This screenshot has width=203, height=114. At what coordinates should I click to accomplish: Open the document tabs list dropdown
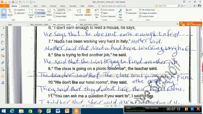pyautogui.click(x=177, y=24)
